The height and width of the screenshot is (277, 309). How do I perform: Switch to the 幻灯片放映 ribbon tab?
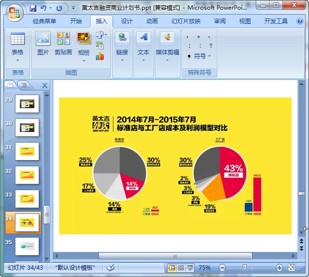[x=186, y=21]
